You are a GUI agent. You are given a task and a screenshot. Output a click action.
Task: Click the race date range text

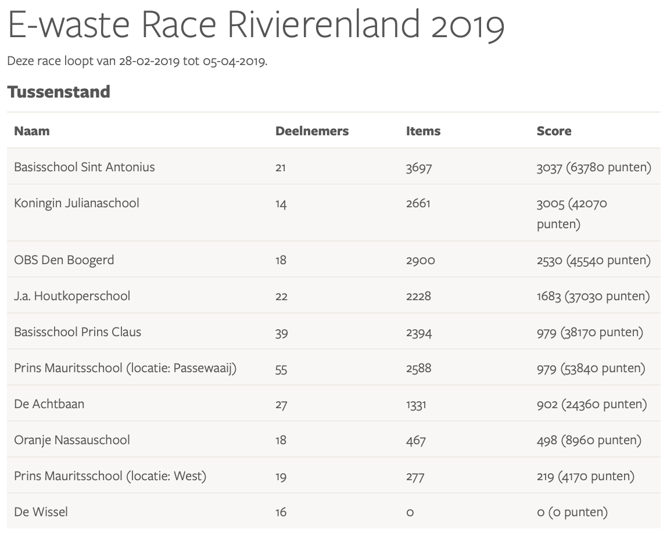[137, 62]
